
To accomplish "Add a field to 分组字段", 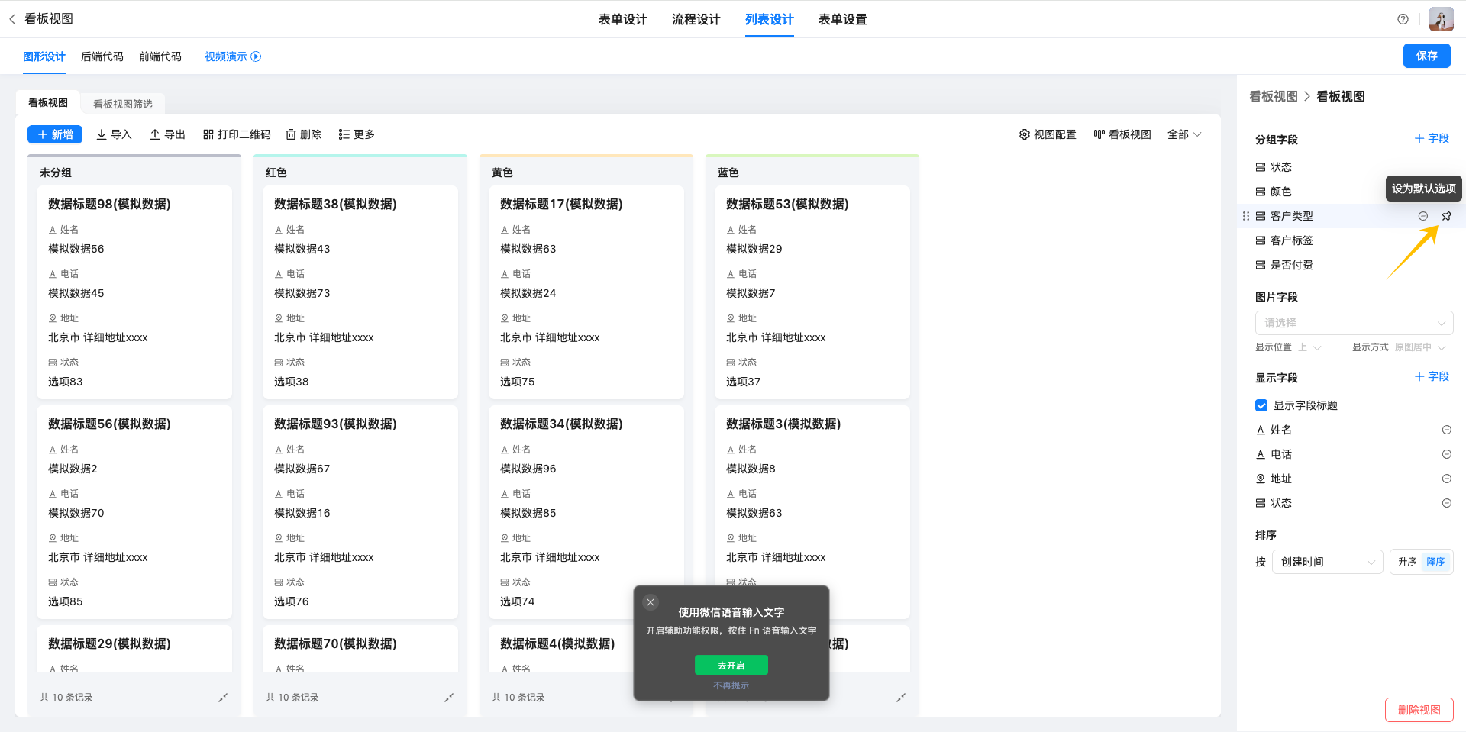I will tap(1432, 138).
